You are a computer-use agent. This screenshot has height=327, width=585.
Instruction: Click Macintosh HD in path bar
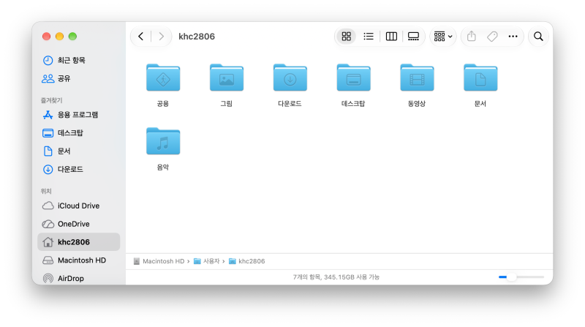click(x=159, y=261)
